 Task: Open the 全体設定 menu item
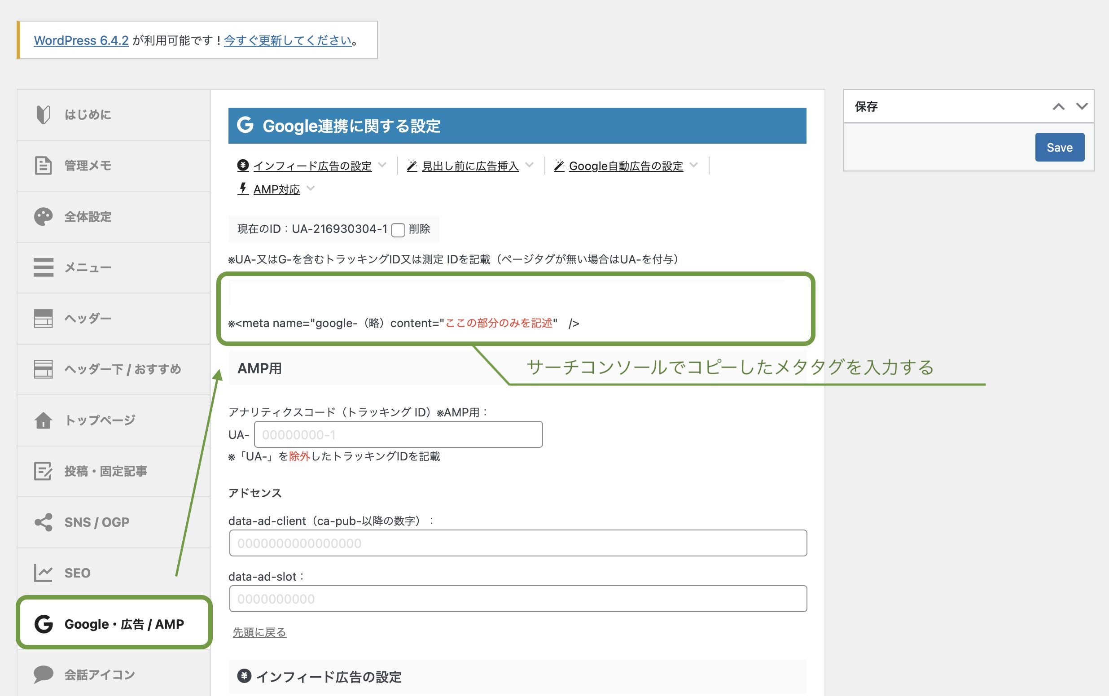tap(114, 217)
